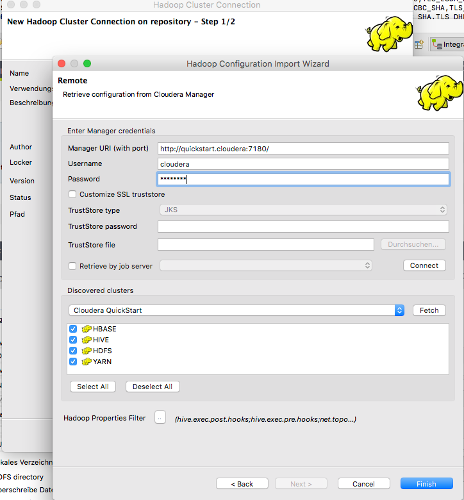
Task: Click Finish to complete the import
Action: (426, 484)
